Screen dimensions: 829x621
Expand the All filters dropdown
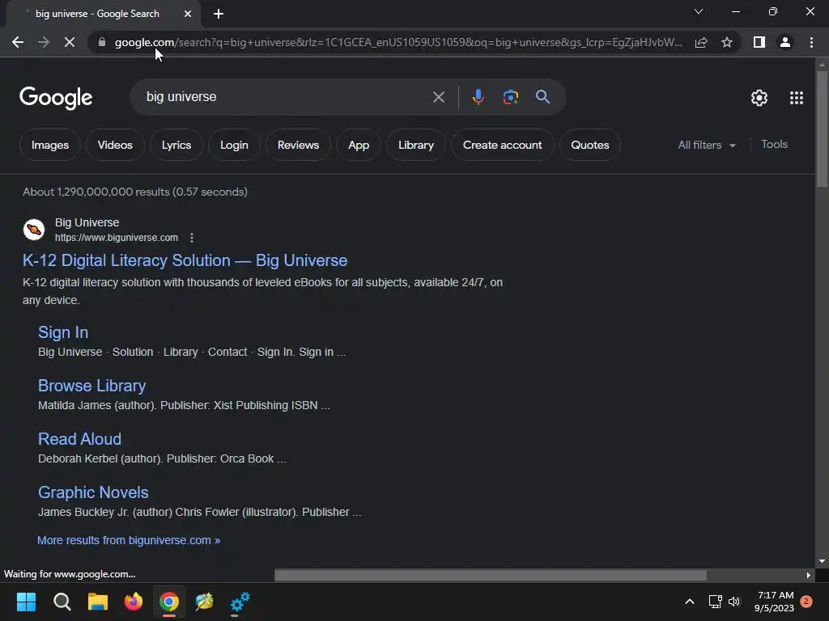[x=706, y=145]
